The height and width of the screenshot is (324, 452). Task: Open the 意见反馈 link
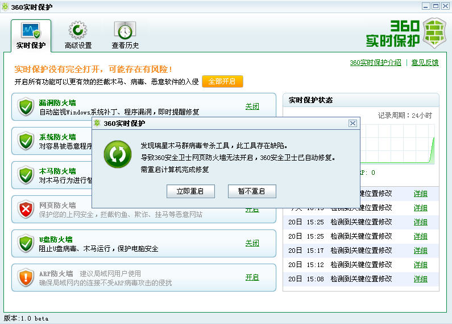[x=425, y=63]
